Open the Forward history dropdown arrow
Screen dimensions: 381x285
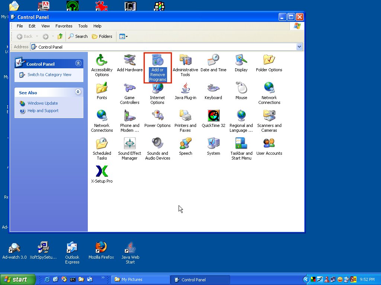coord(53,36)
